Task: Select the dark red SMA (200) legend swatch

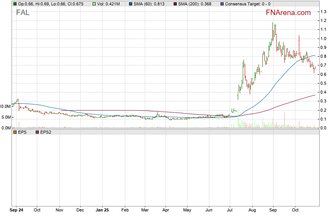Action: click(x=176, y=4)
